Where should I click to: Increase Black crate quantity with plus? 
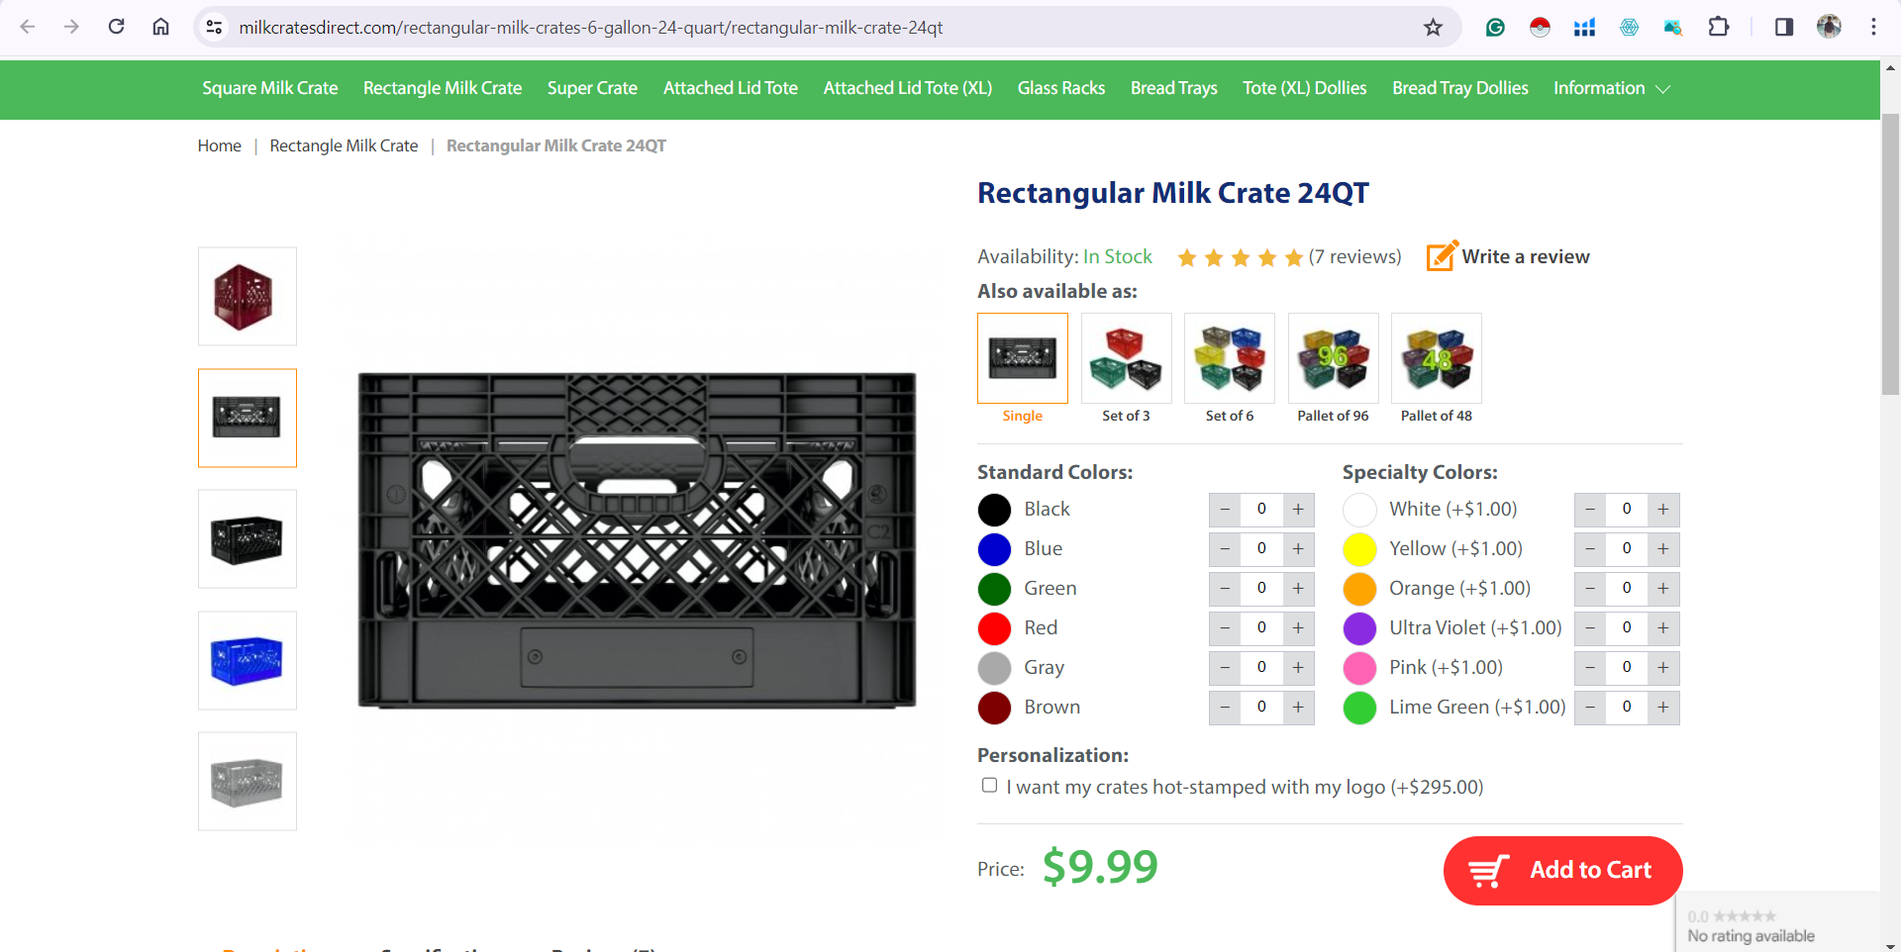tap(1298, 510)
